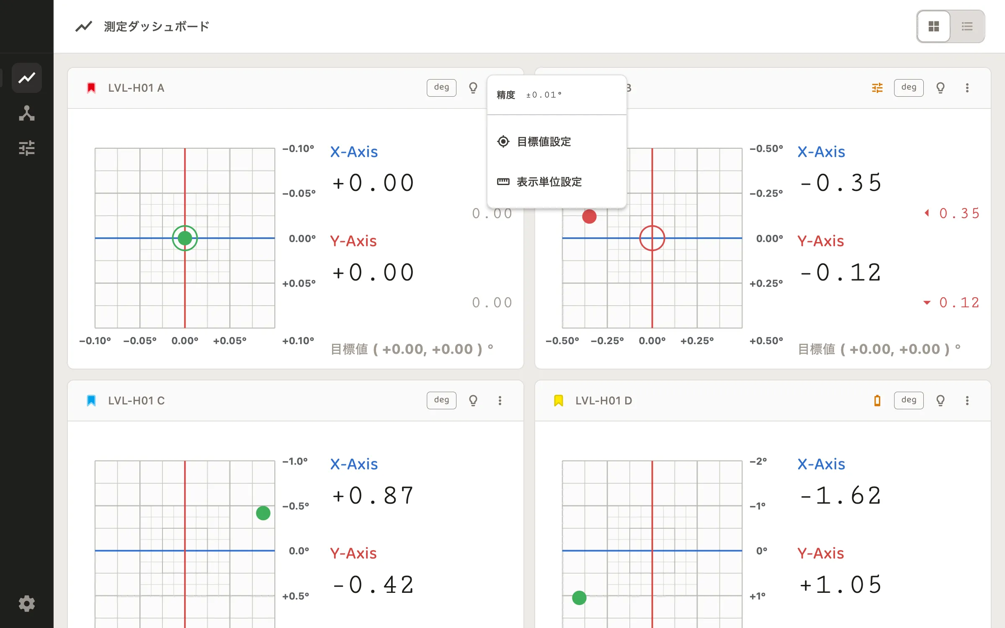Click deg unit button on LVL-H01 A
Screen dimensions: 1005x628
coord(441,88)
